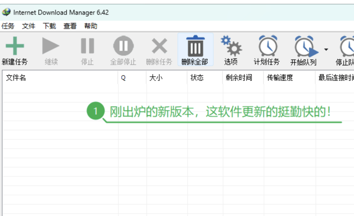Click the 继续 (resume) toolbar icon
Viewport: 354px width, 216px height.
[51, 46]
